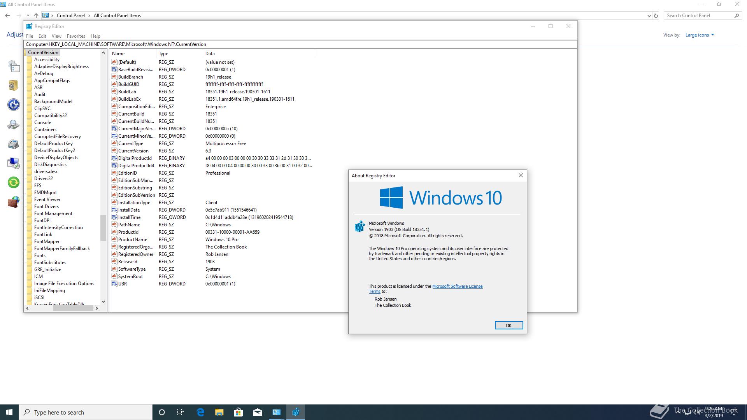
Task: Select the SystemRoot value name
Action: tap(130, 276)
